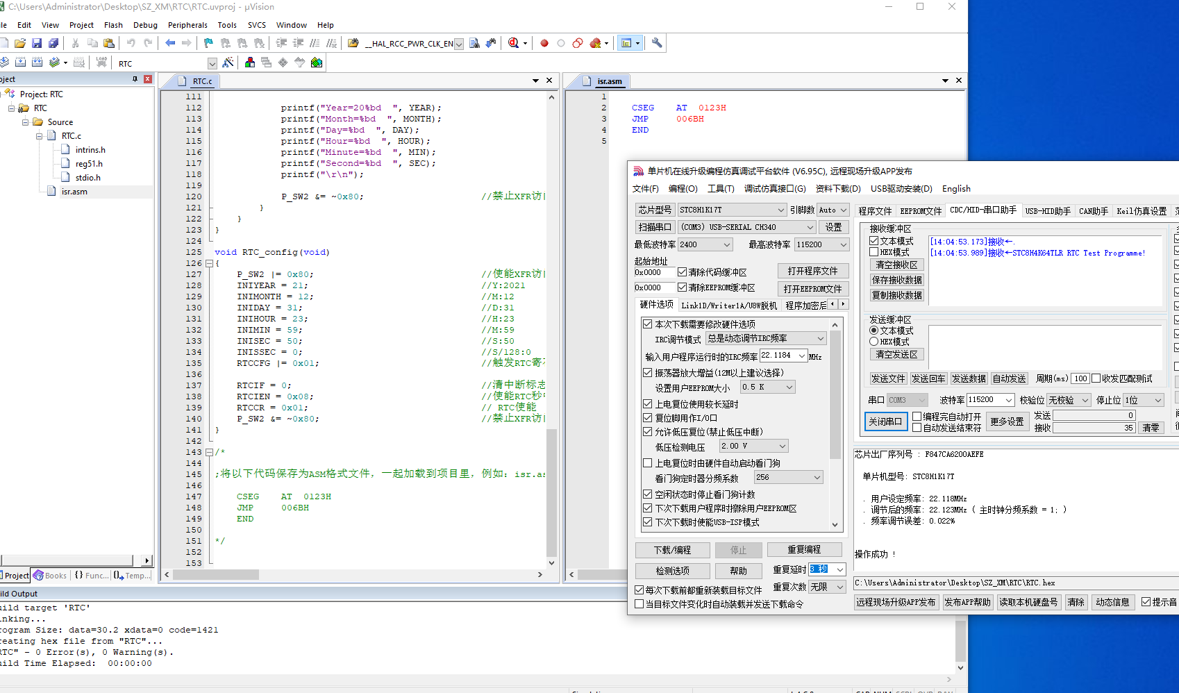Open Configuration with the wrench icon
The height and width of the screenshot is (693, 1179).
tap(657, 43)
